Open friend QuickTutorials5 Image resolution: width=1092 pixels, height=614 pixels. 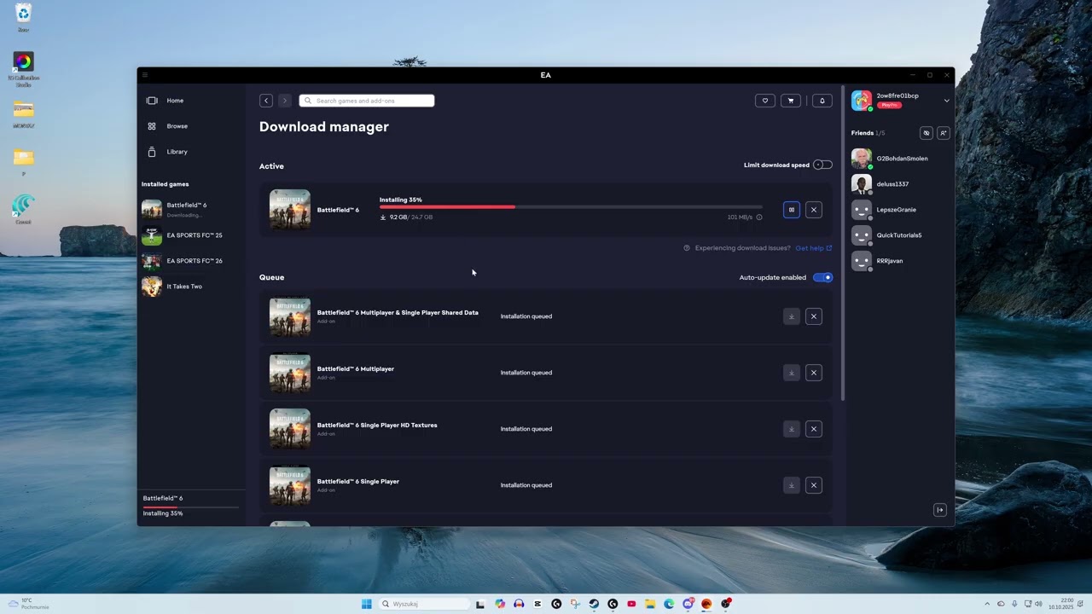[901, 235]
